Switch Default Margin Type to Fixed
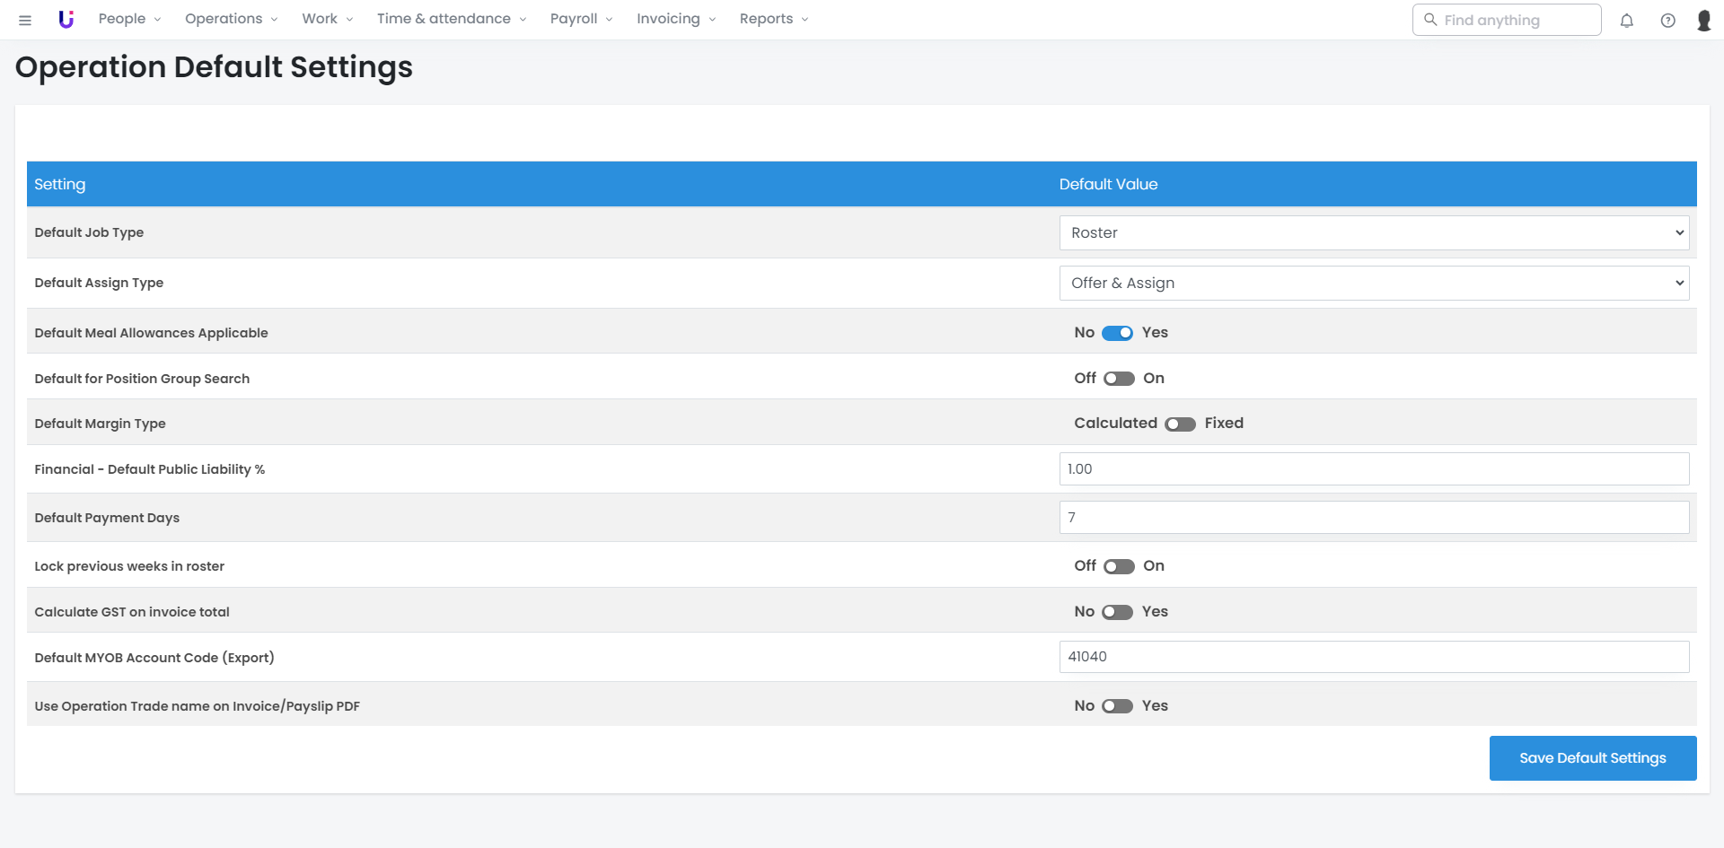This screenshot has width=1724, height=848. 1180,424
